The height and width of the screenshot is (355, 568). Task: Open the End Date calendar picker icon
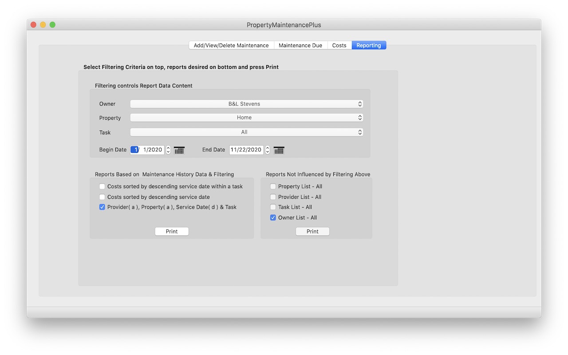[x=279, y=150]
